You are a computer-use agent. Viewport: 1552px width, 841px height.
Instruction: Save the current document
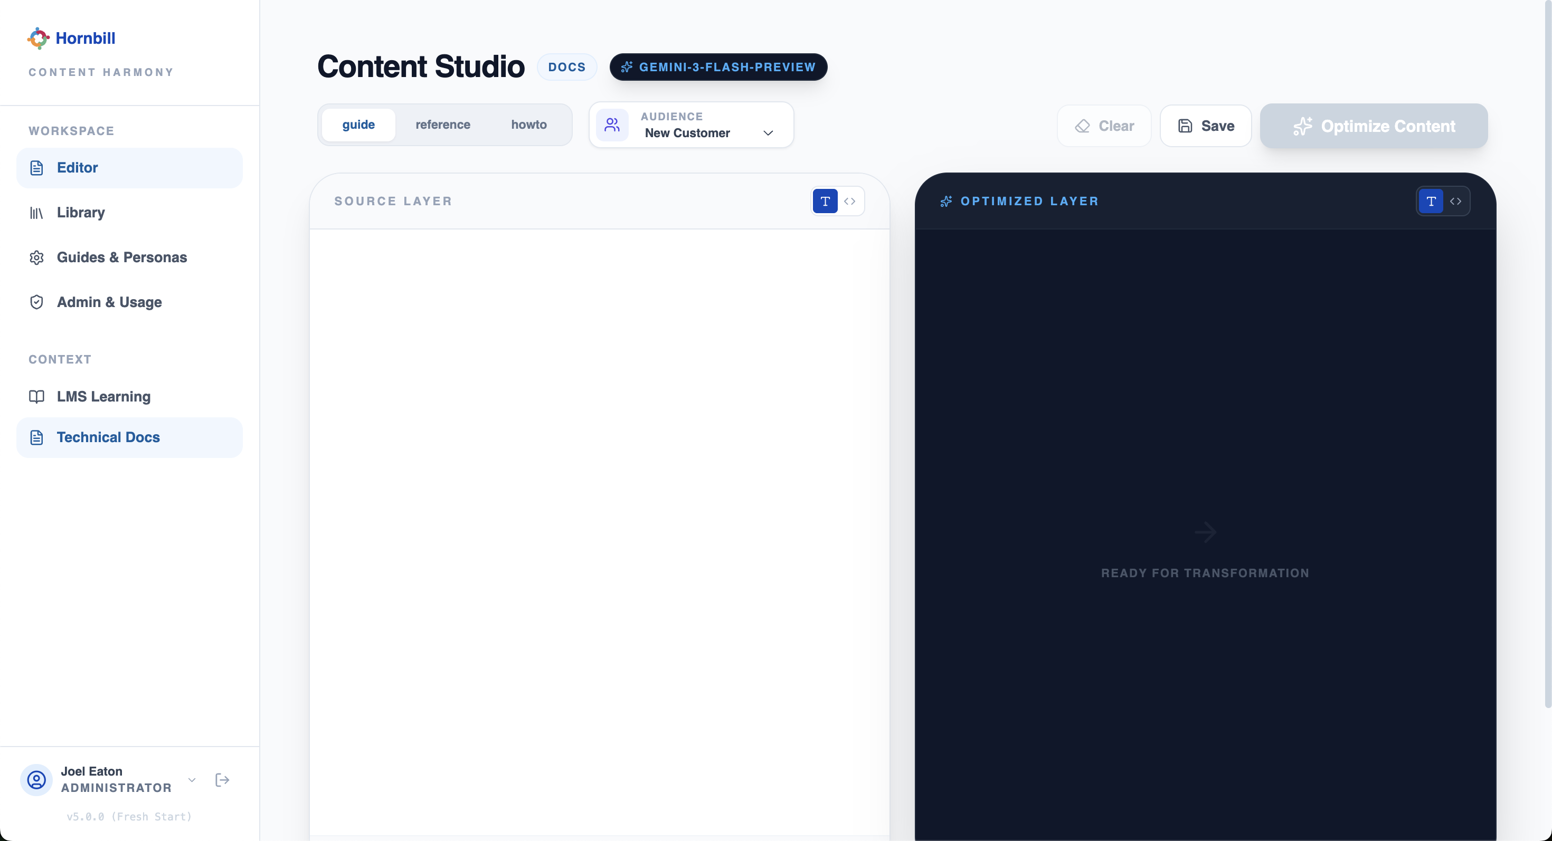(x=1205, y=126)
